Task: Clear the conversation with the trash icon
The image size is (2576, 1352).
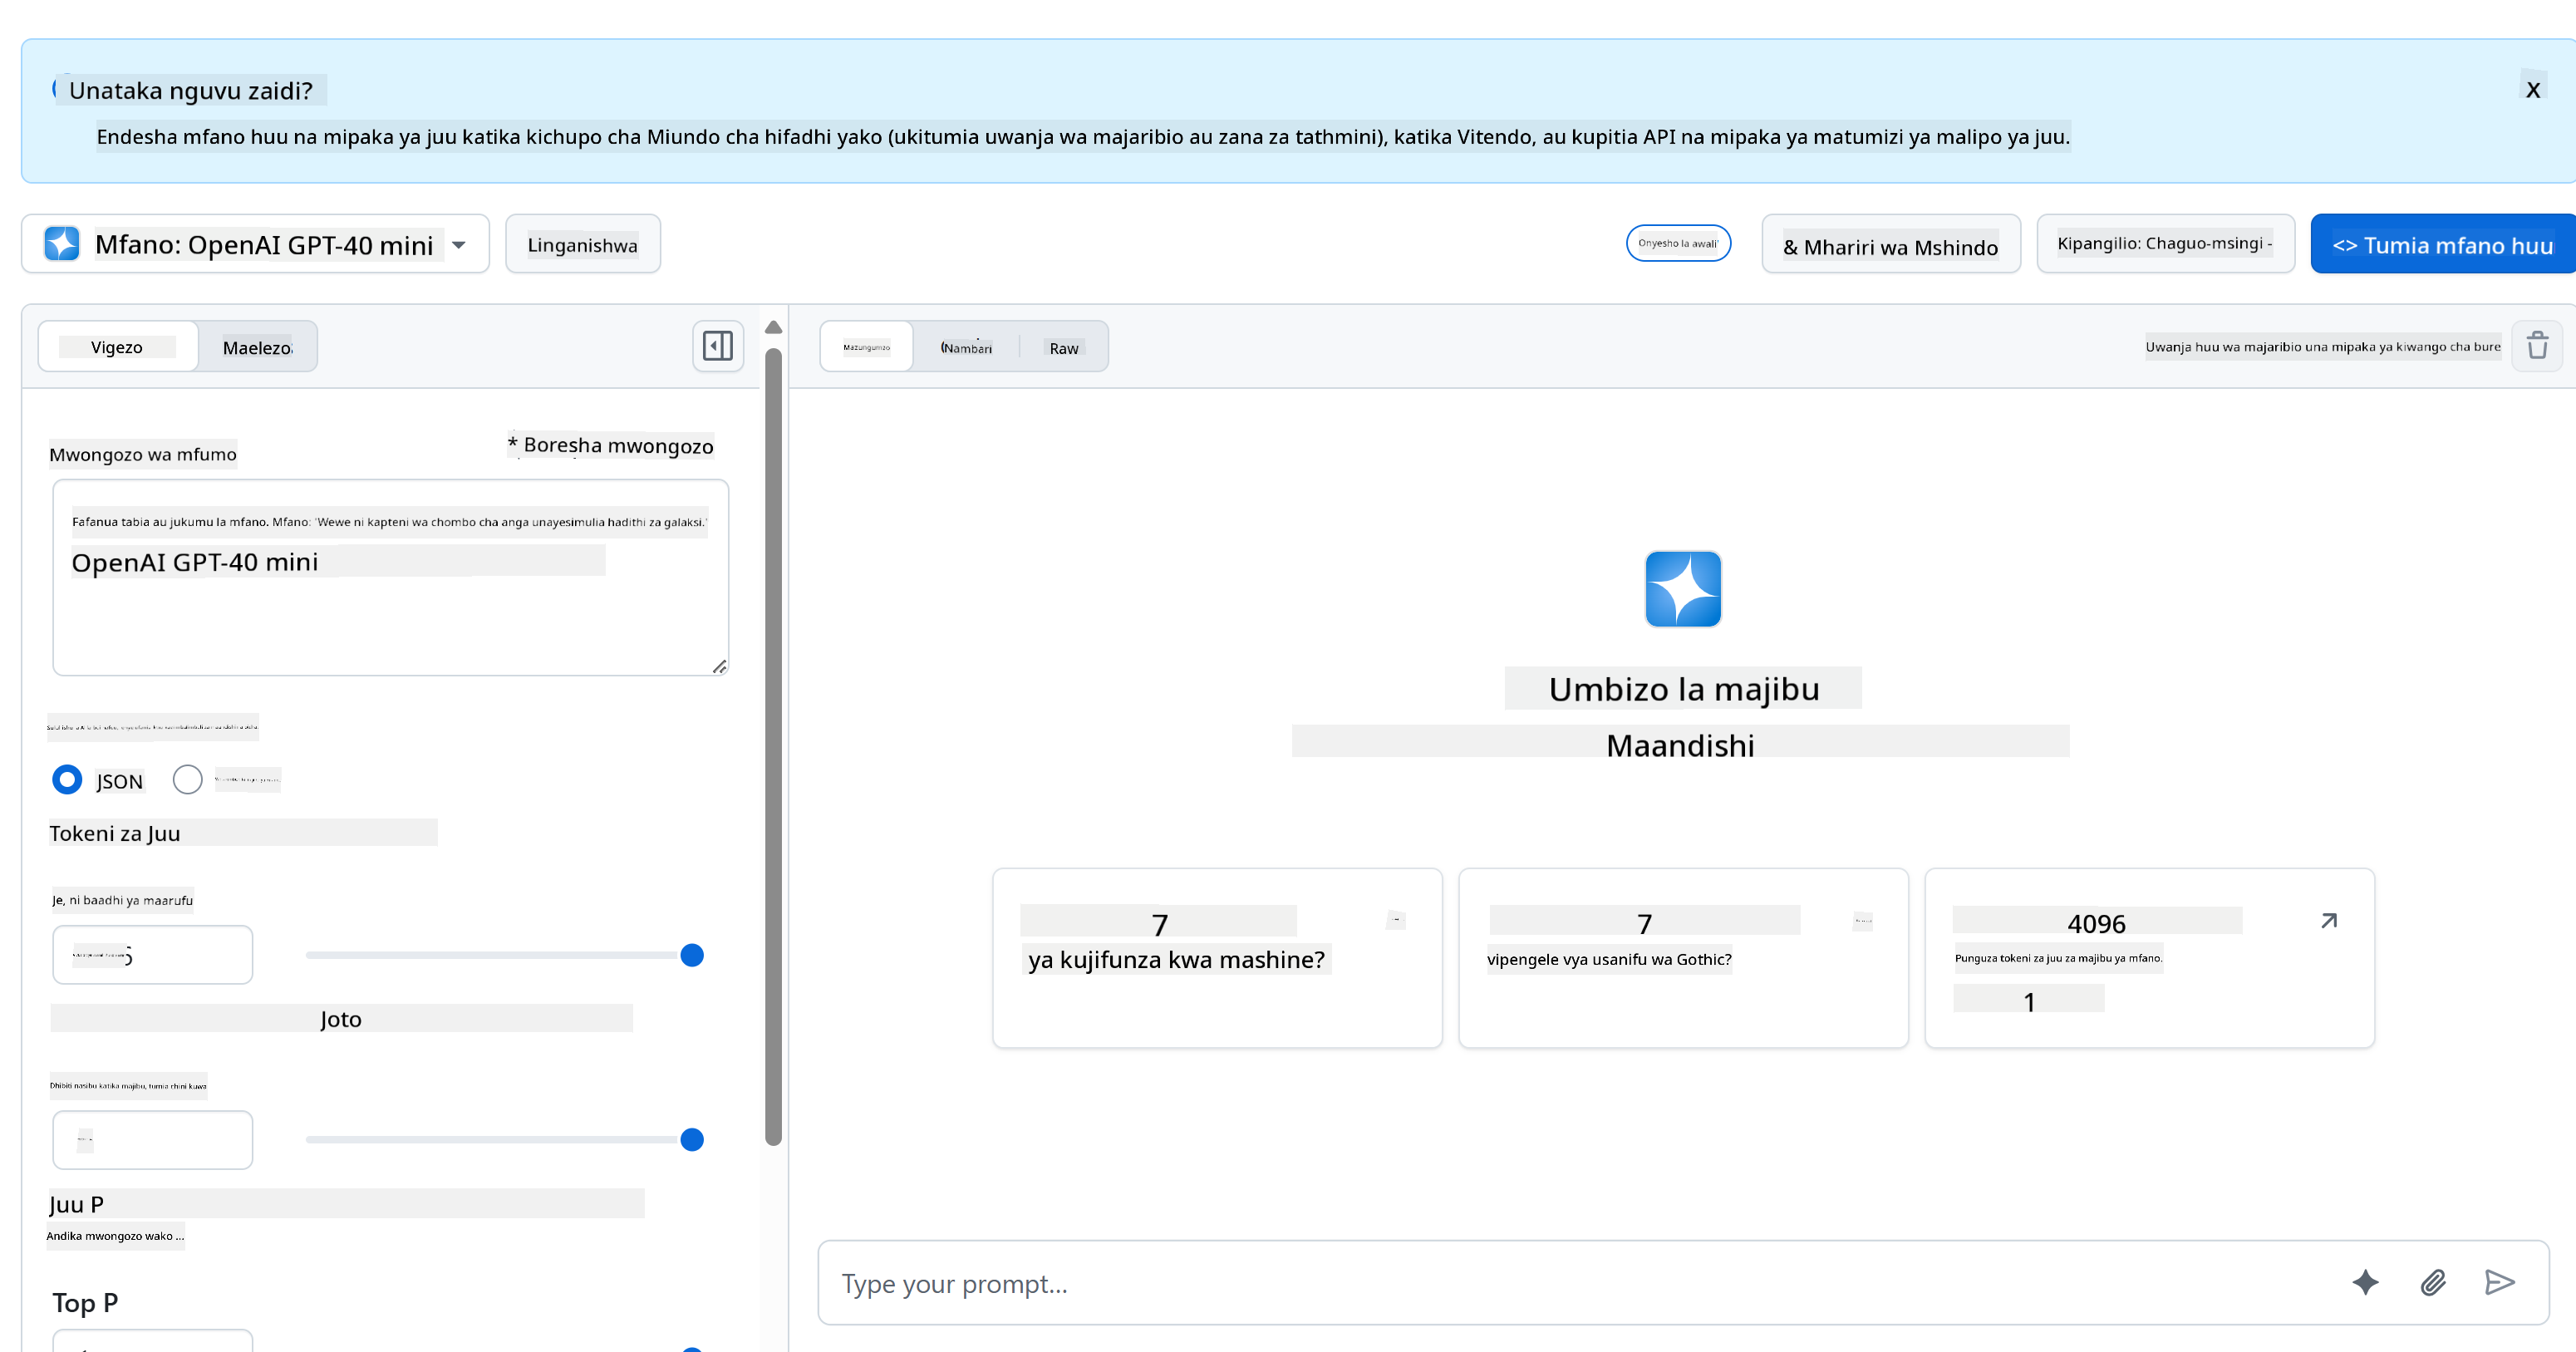Action: pos(2538,345)
